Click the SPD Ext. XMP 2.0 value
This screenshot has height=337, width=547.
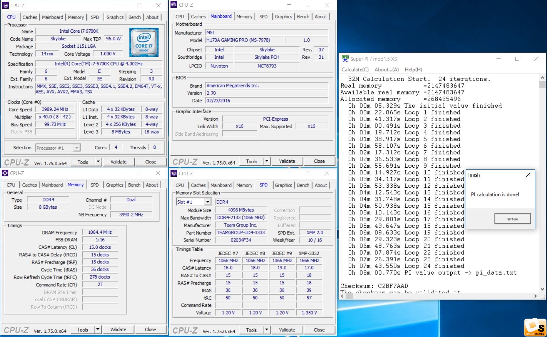pos(315,233)
